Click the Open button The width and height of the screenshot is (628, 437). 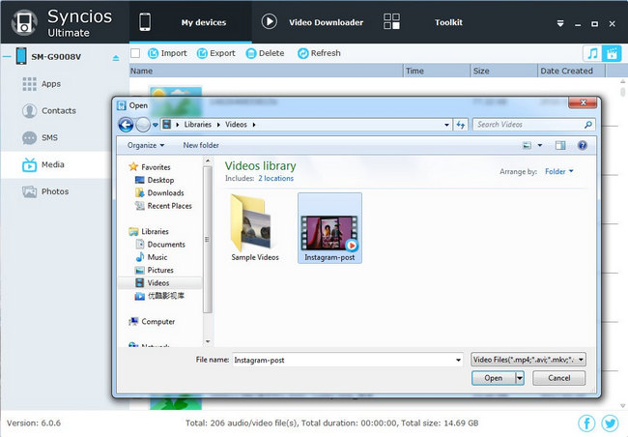click(x=494, y=378)
